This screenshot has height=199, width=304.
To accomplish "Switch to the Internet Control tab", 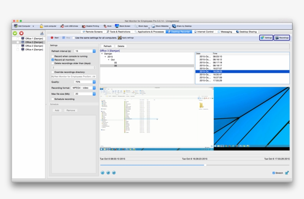I will (204, 32).
